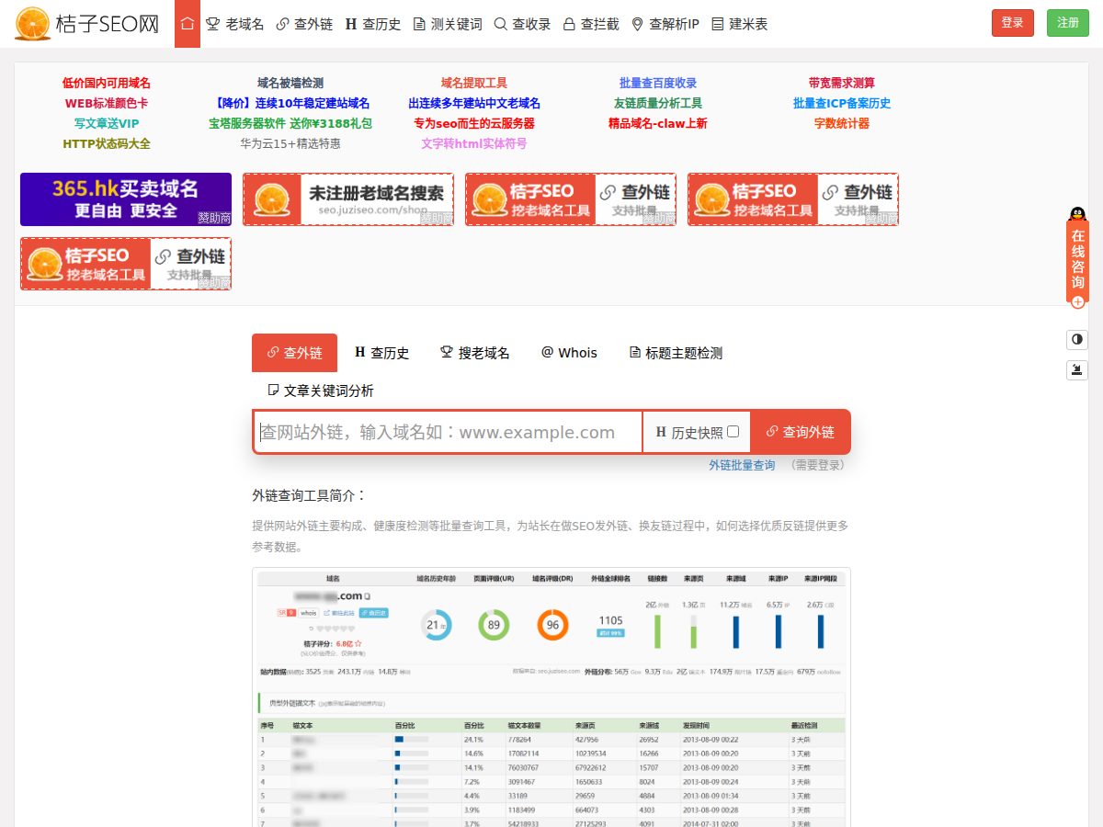Click the red 登录 button

(x=1013, y=23)
